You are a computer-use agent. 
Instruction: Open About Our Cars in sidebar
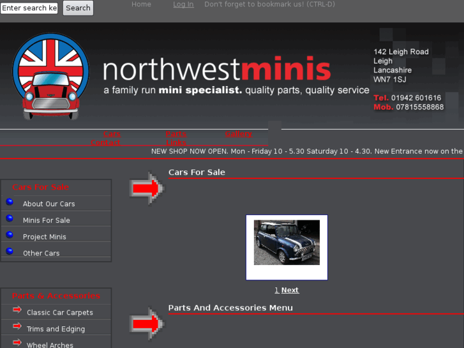[49, 204]
